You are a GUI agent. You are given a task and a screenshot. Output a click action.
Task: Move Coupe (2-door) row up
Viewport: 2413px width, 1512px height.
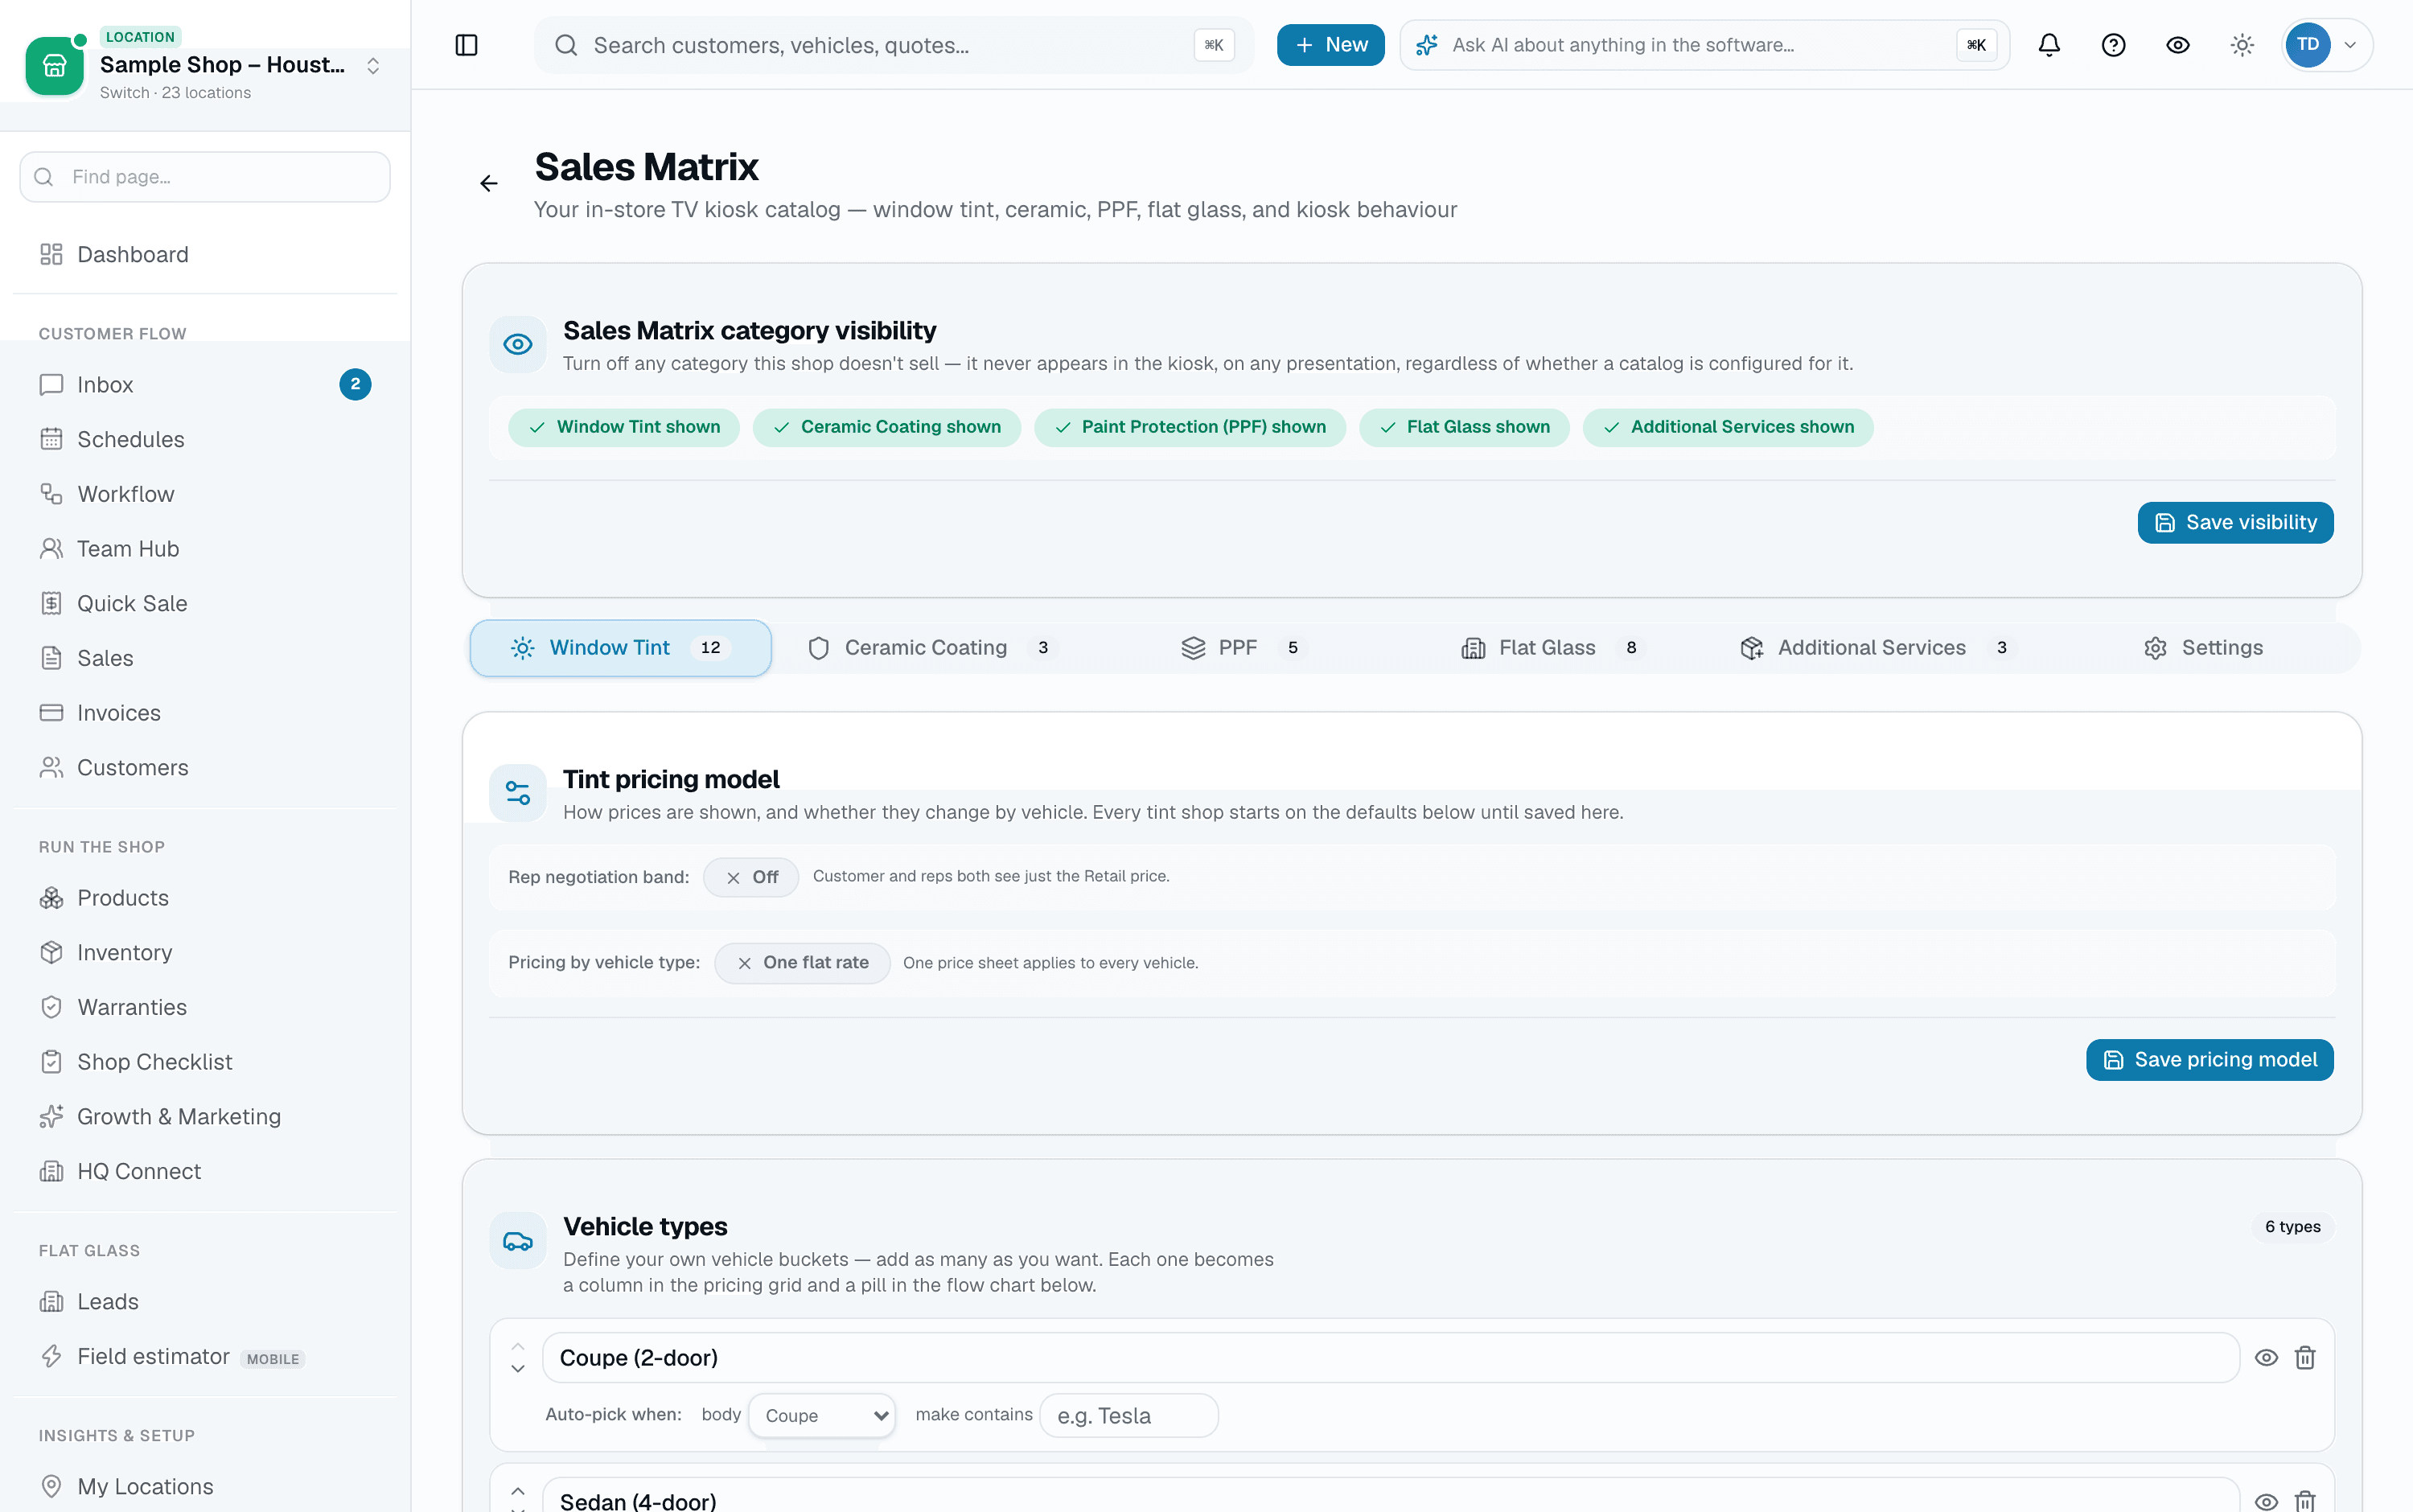[518, 1346]
